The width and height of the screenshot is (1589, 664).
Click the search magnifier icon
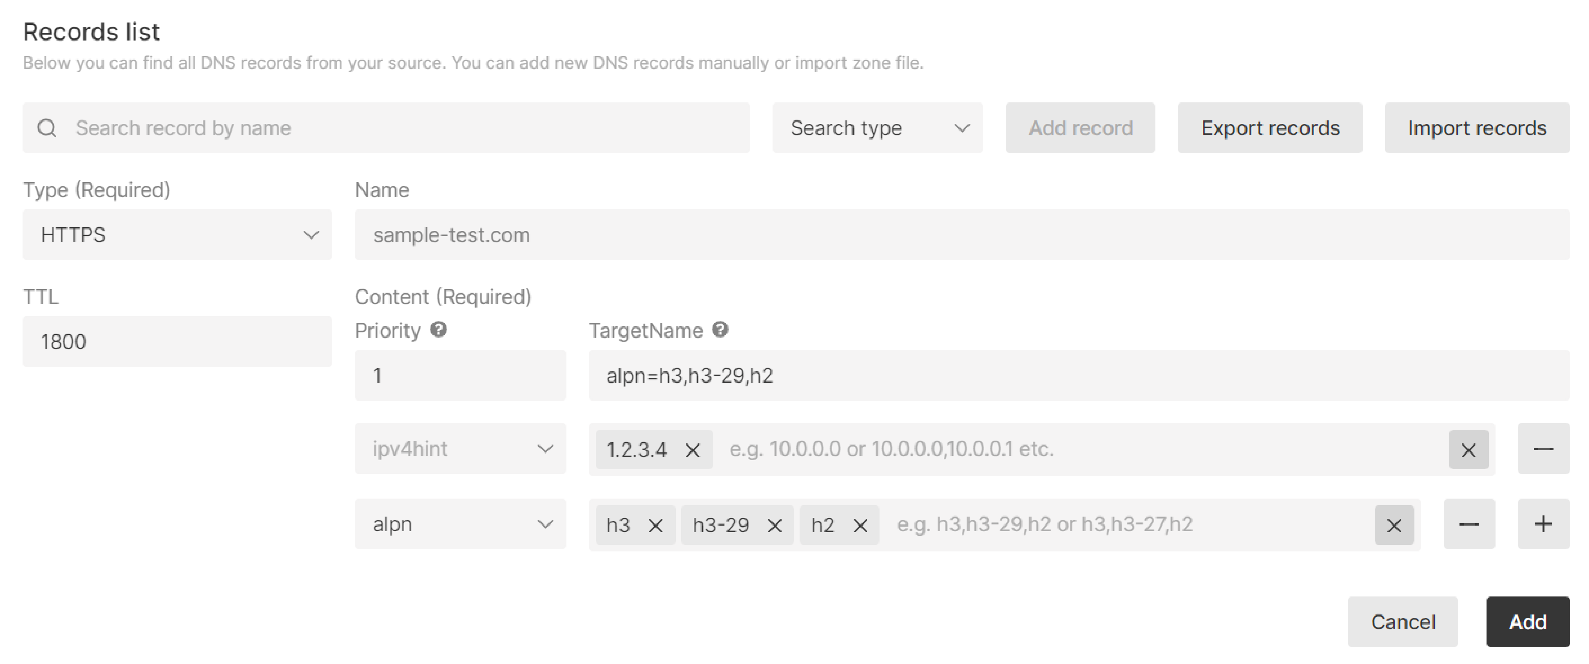[48, 128]
